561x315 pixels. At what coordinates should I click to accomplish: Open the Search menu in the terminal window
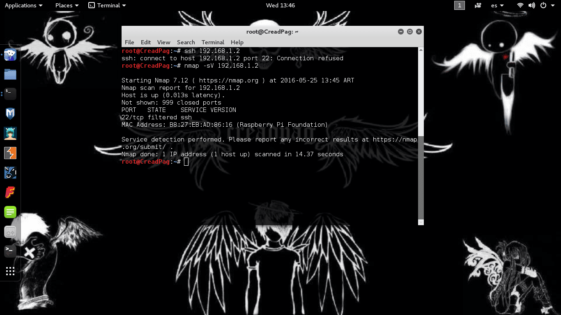pyautogui.click(x=186, y=42)
